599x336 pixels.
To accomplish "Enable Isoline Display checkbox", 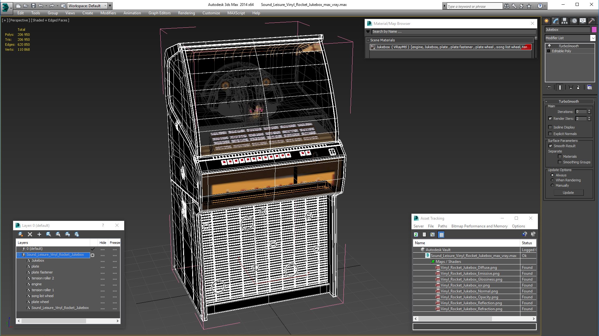I will coord(550,127).
